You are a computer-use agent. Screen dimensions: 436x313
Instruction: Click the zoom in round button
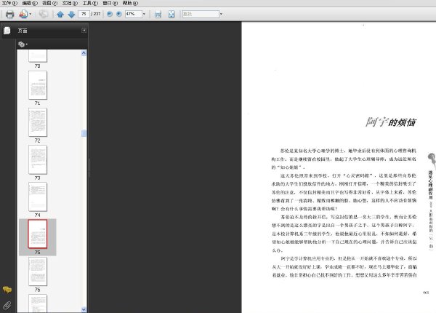pos(119,14)
